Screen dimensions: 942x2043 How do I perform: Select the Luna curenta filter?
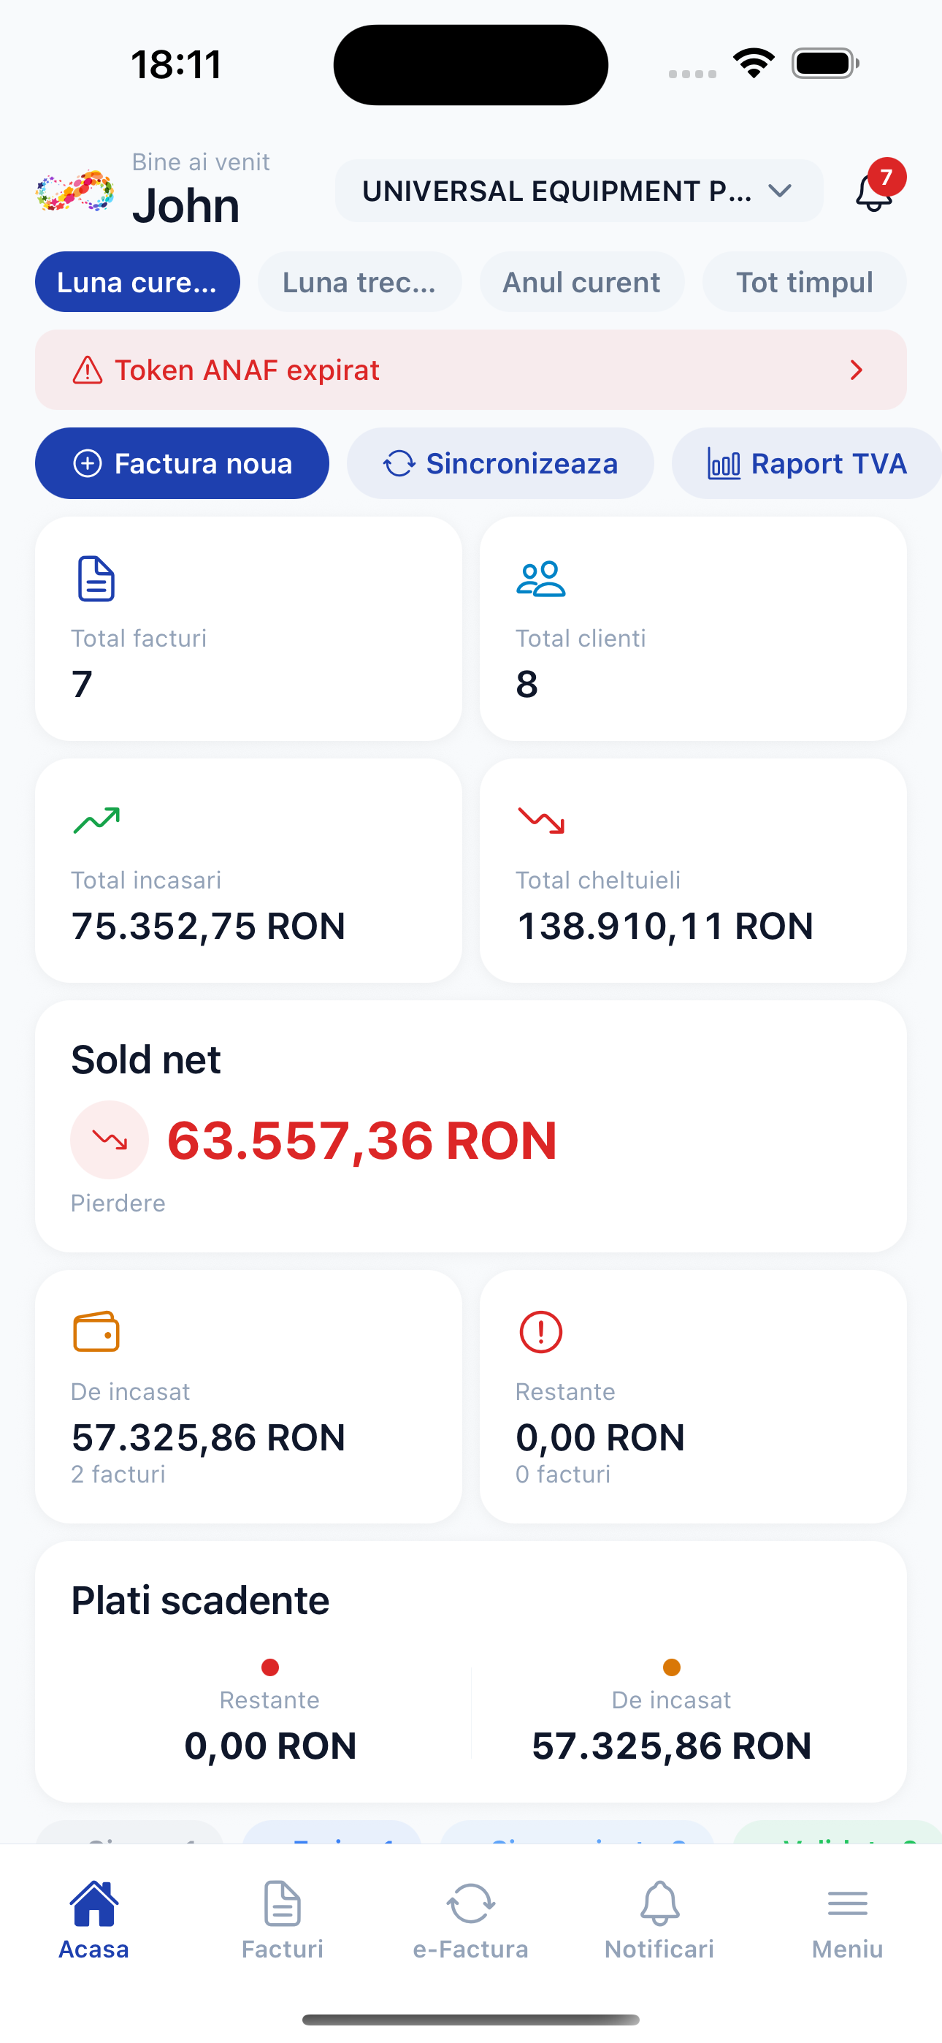click(x=137, y=282)
